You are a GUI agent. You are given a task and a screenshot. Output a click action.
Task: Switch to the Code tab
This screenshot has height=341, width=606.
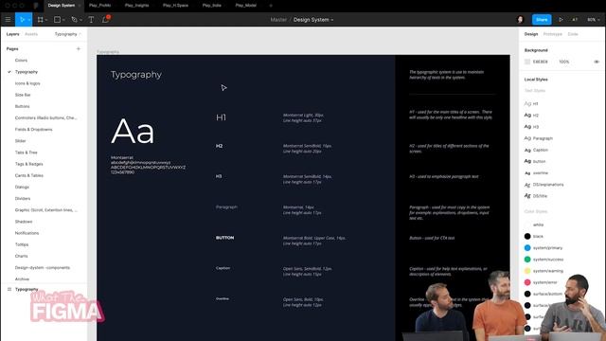click(573, 34)
